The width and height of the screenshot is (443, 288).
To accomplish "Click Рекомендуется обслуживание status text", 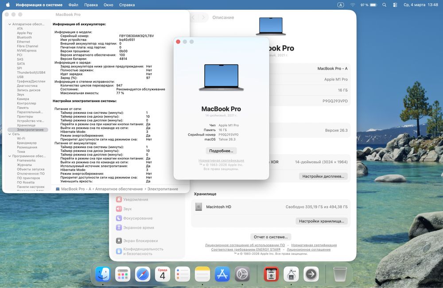I will coord(141,90).
